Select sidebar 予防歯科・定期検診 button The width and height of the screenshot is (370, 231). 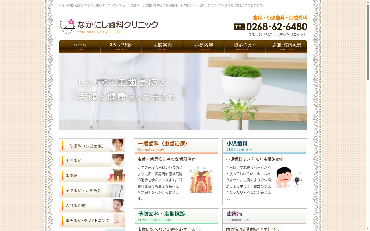coord(92,191)
